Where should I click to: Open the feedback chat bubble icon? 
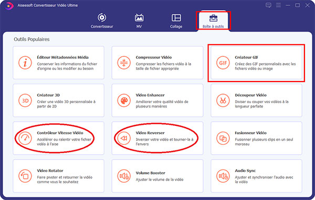(268, 5)
